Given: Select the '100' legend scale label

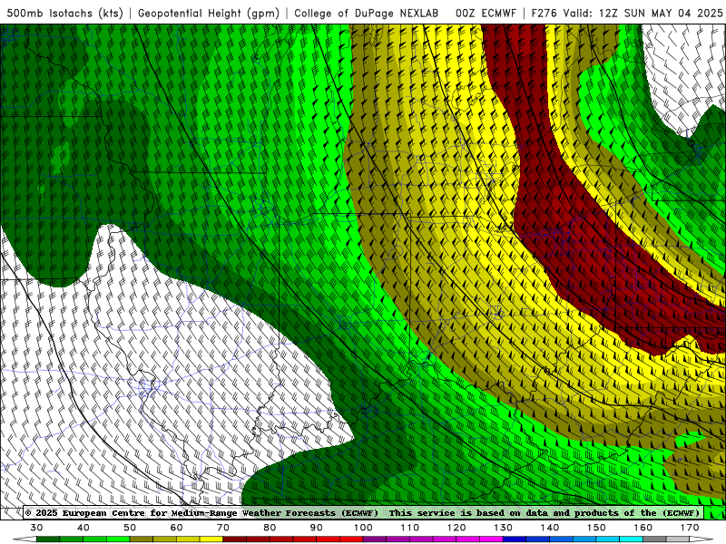Looking at the screenshot, I should 363,528.
